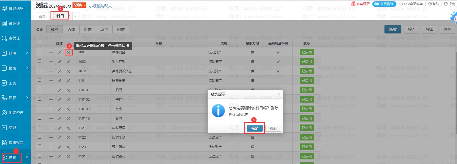This screenshot has width=457, height=164.
Task: Tick the checkbox for row 1001
Action: tap(40, 52)
